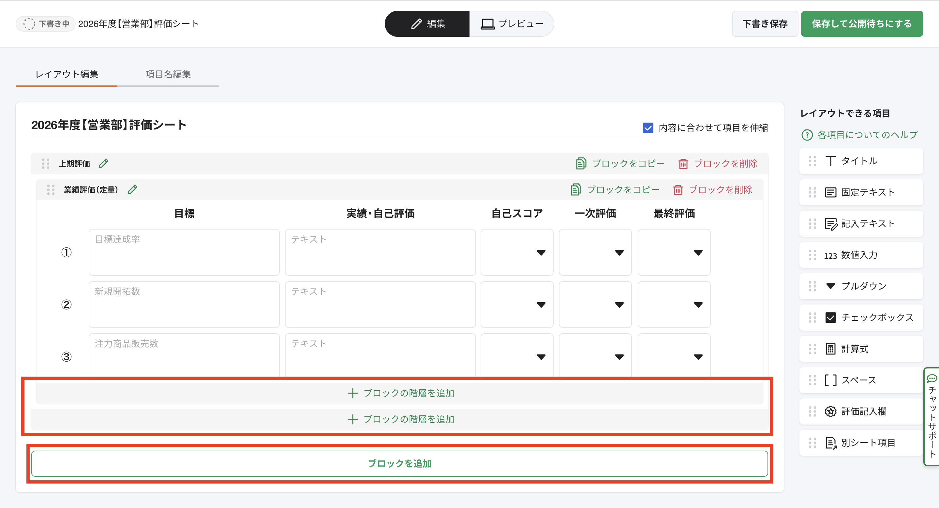The width and height of the screenshot is (939, 508).
Task: Click drag handle of 上期評価 block
Action: click(x=46, y=164)
